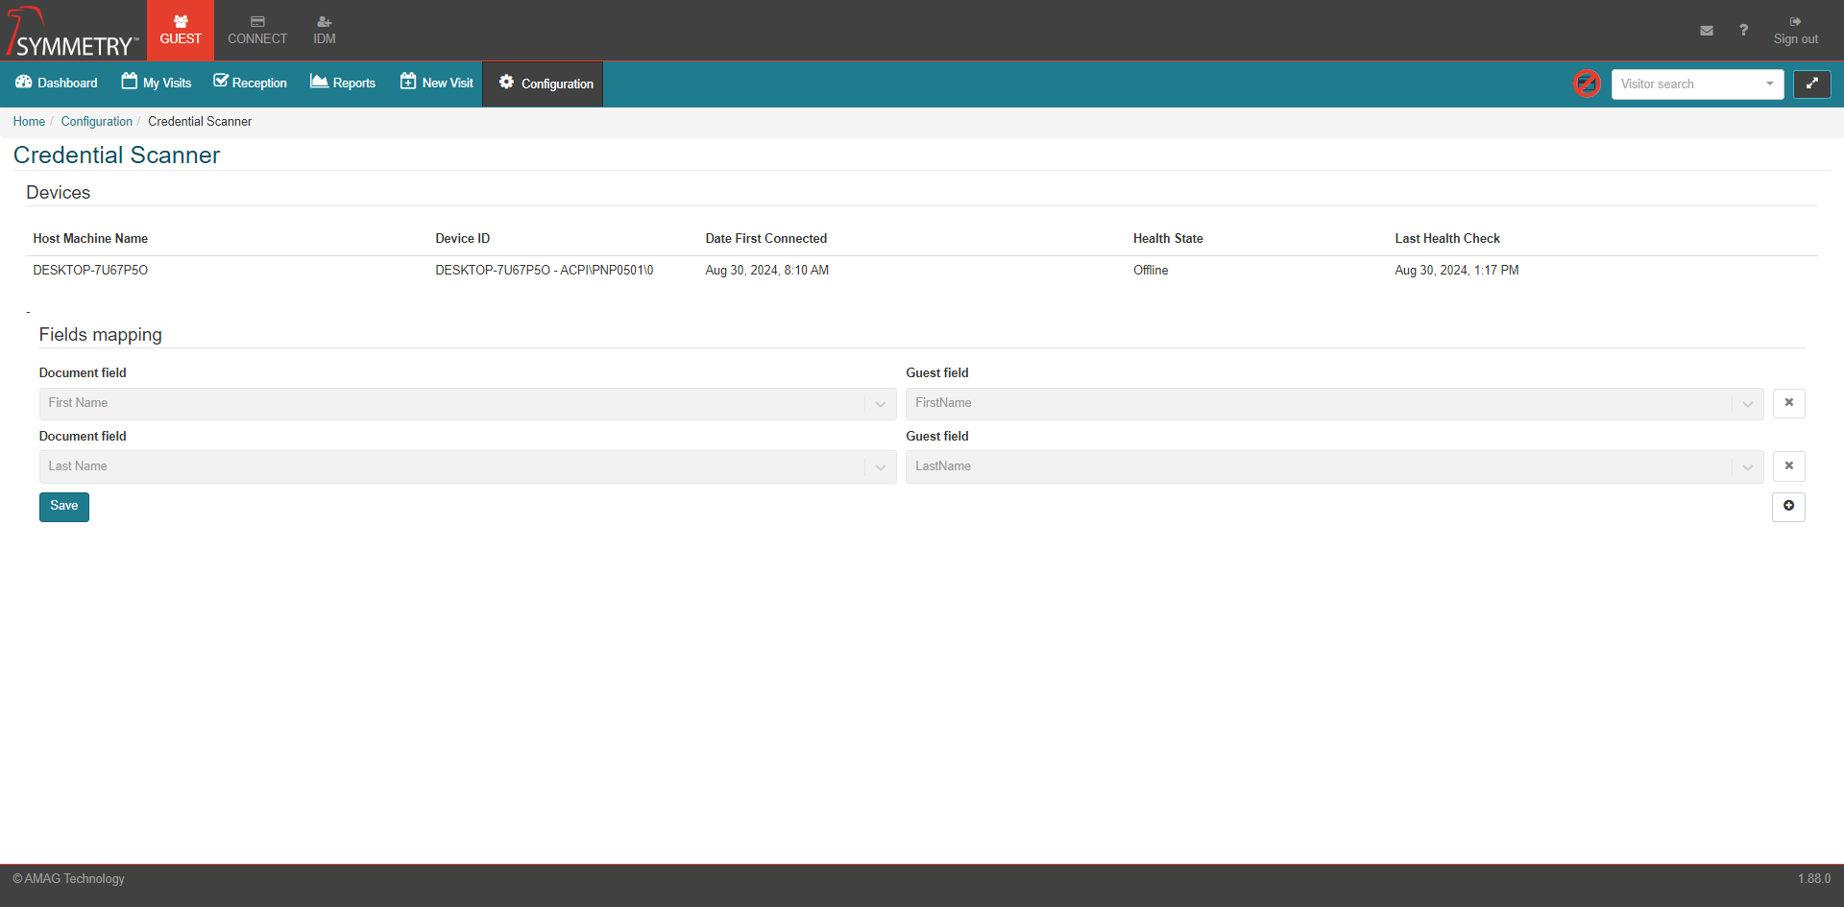Click the New Visit calendar-plus icon
1844x907 pixels.
pos(408,82)
